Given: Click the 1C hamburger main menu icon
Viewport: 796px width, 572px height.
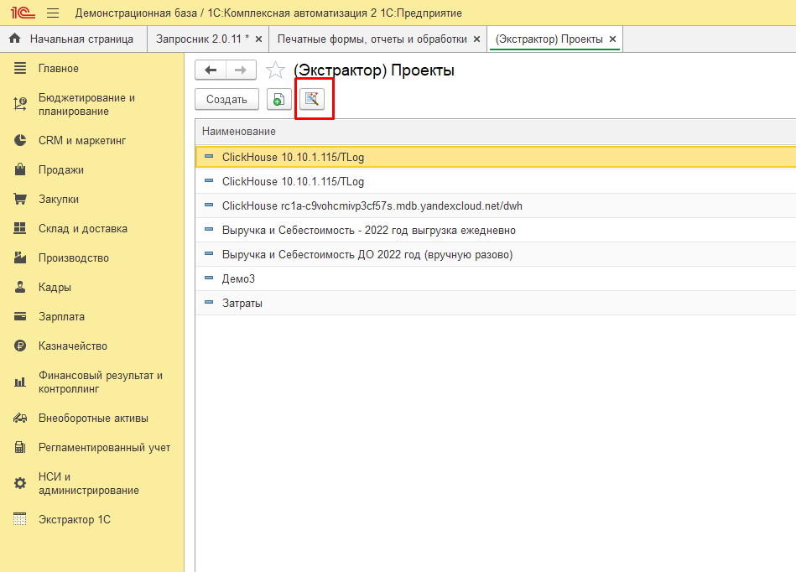Looking at the screenshot, I should tap(53, 13).
